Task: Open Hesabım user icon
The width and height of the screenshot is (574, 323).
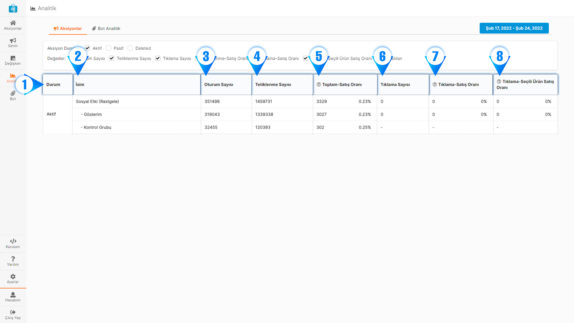Action: coord(13,295)
